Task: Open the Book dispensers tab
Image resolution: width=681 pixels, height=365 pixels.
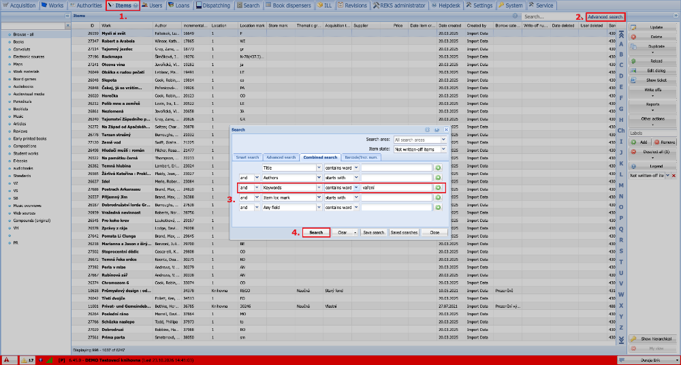Action: click(x=289, y=5)
